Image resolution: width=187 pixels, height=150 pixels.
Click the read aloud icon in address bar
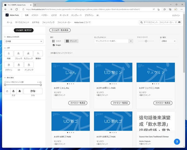(154, 9)
